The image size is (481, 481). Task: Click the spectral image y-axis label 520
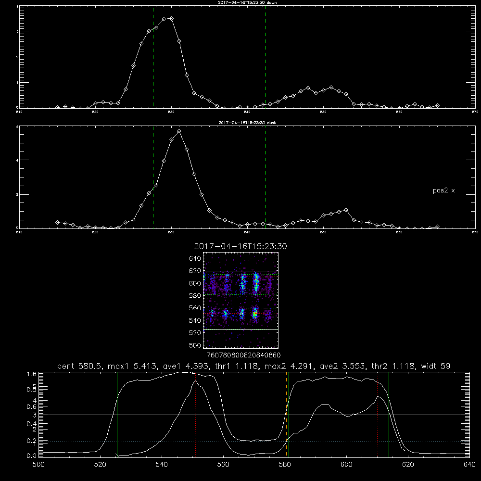(195, 333)
